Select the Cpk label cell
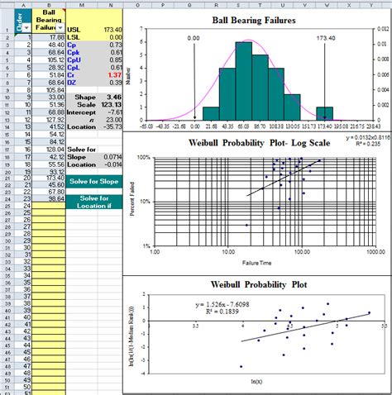This screenshot has width=392, height=395. 82,52
